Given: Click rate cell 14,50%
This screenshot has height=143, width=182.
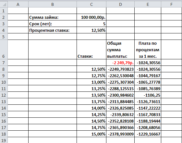Looking at the screenshot, I should click(x=91, y=121).
